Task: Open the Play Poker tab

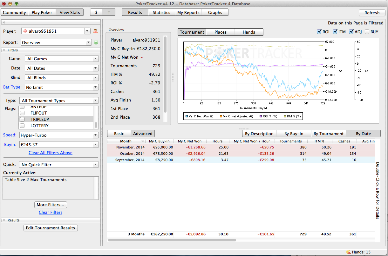Action: 42,12
